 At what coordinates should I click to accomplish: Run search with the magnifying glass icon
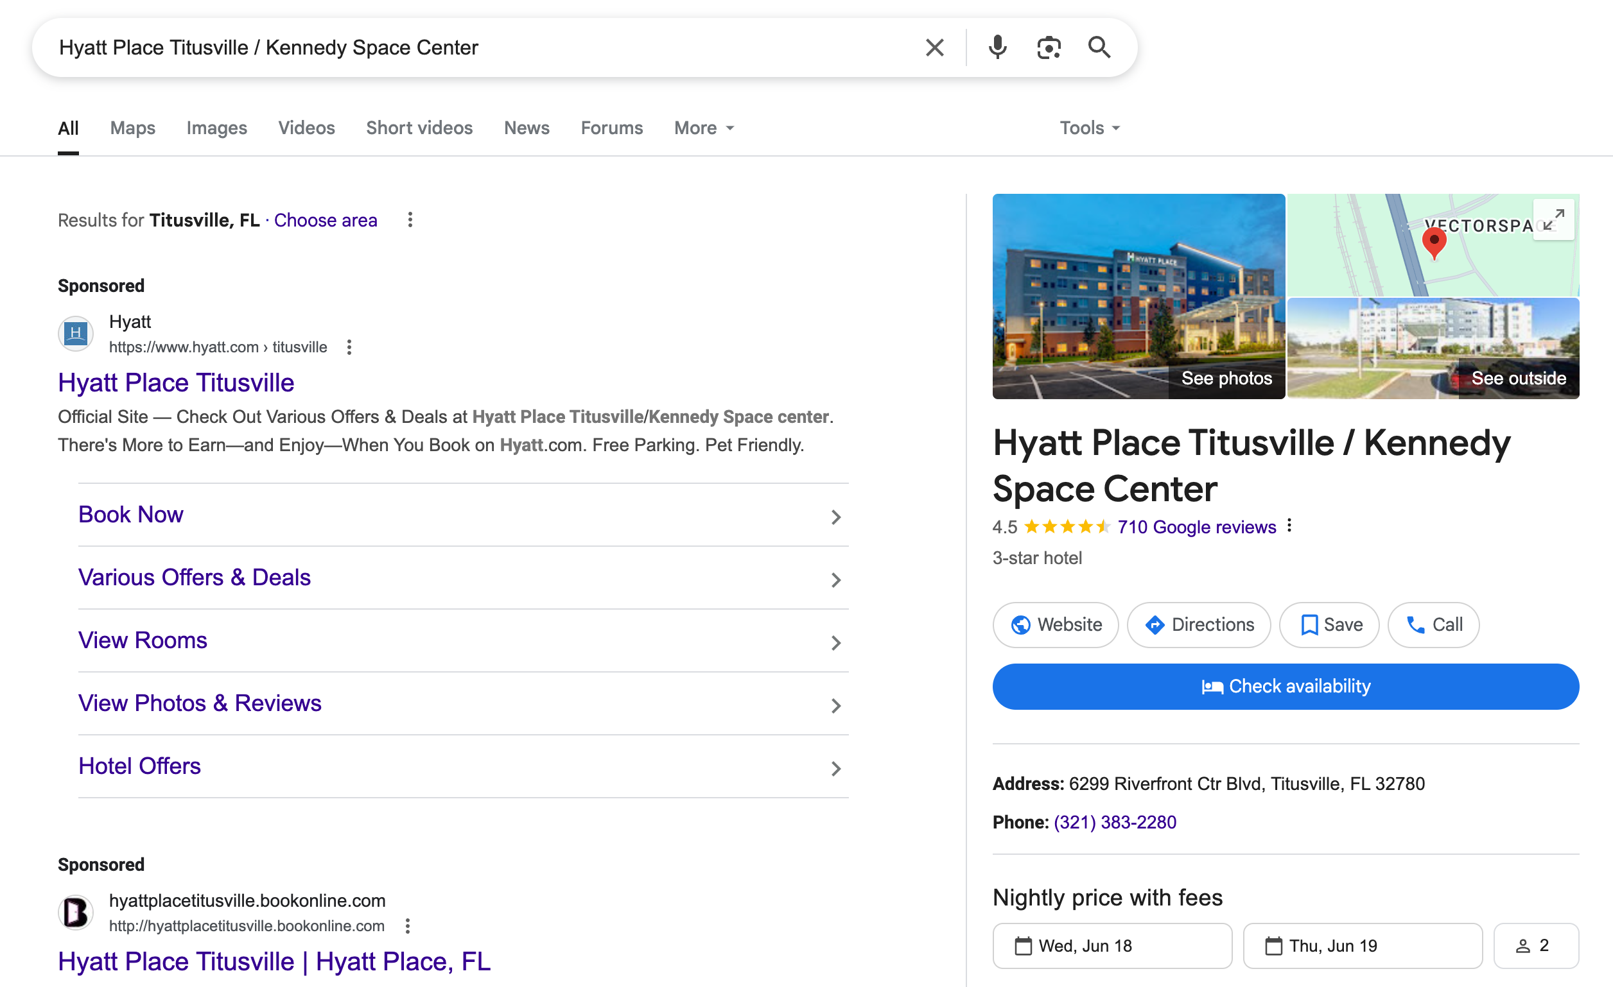[x=1099, y=47]
